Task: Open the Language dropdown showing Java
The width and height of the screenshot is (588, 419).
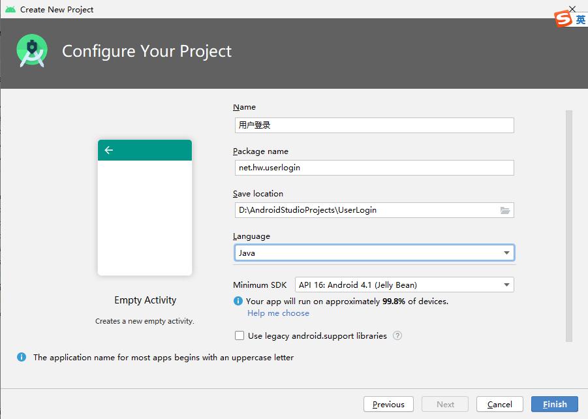Action: pyautogui.click(x=374, y=253)
